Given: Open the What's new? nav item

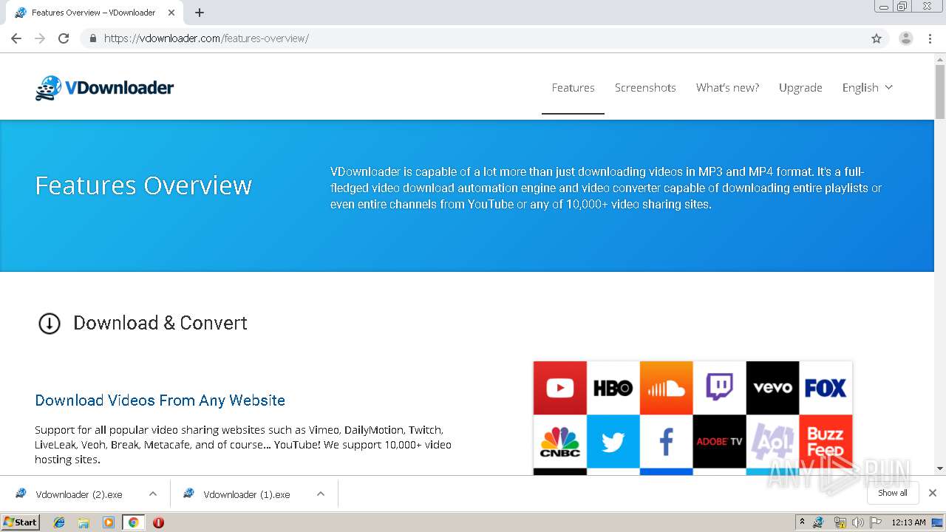Looking at the screenshot, I should 727,87.
